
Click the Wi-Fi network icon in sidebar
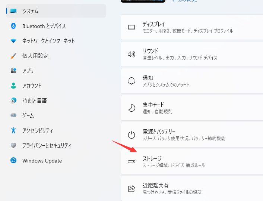coord(14,41)
